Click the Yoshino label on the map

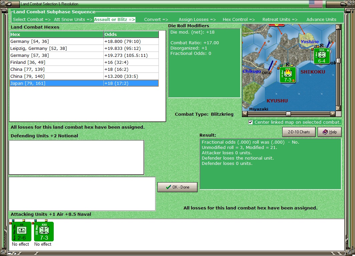coord(310,42)
